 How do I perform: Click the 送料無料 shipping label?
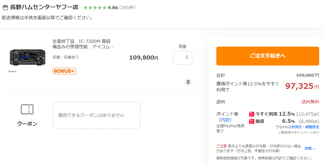click(310, 102)
